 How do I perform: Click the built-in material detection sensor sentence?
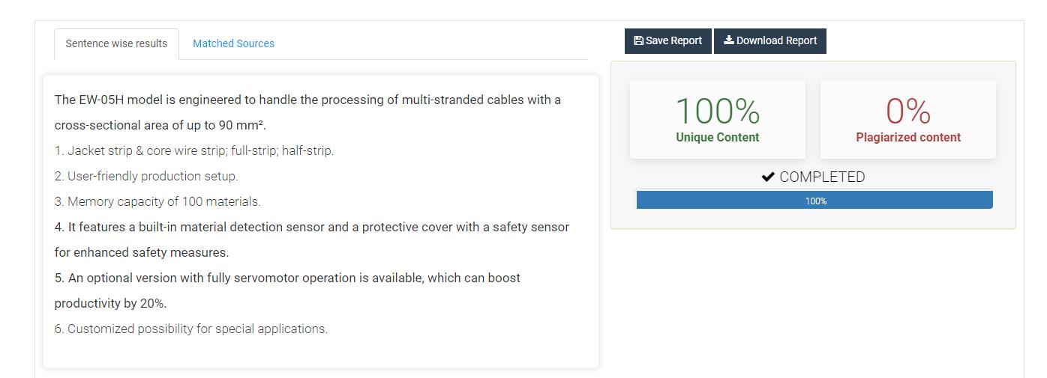pos(312,240)
